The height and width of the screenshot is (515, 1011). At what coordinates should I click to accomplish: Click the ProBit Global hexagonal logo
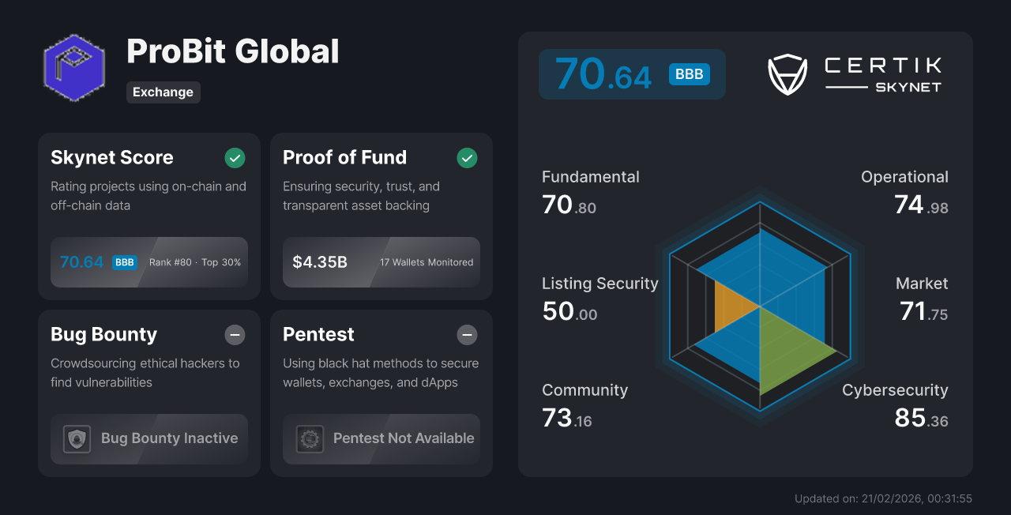[73, 67]
